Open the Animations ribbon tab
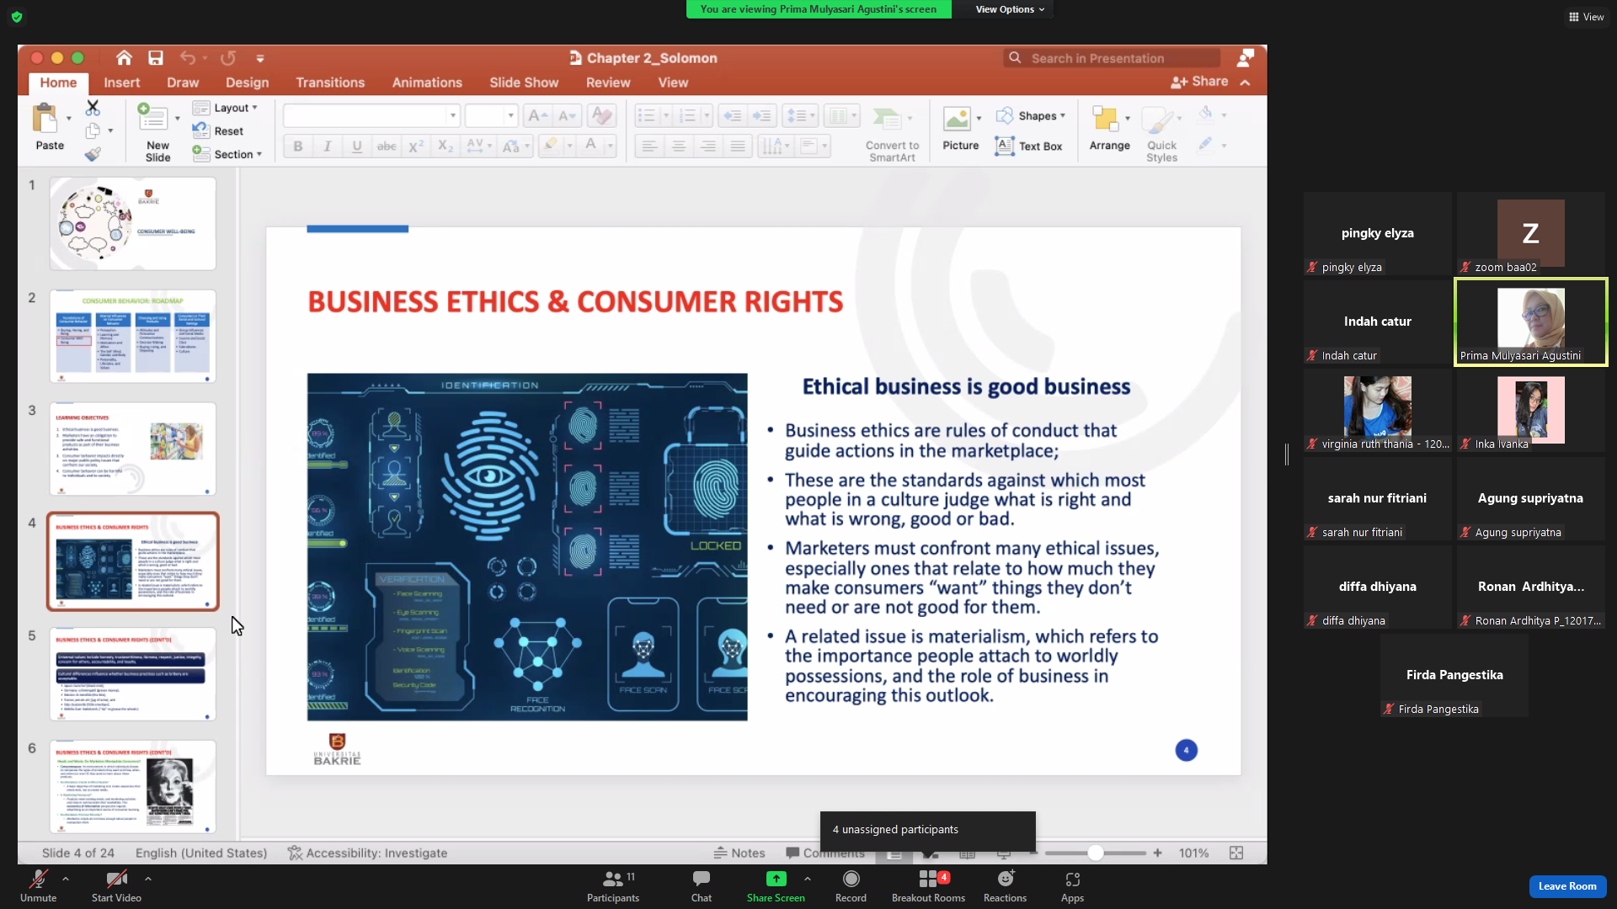 [427, 82]
